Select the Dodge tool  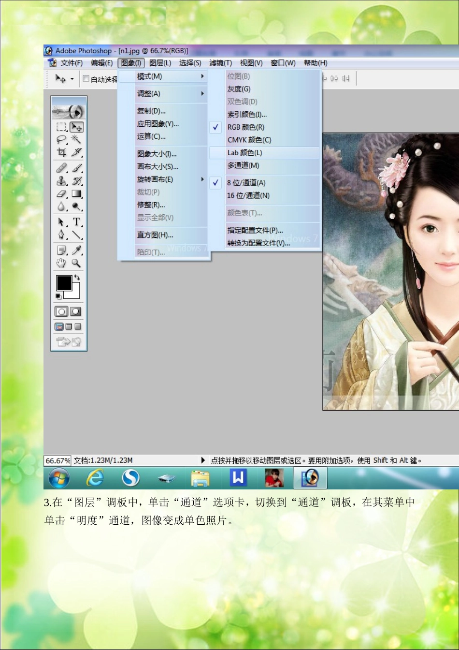pyautogui.click(x=76, y=207)
